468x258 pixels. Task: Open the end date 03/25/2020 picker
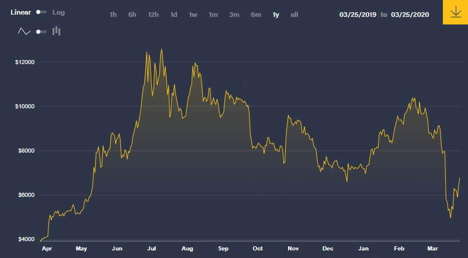[410, 15]
